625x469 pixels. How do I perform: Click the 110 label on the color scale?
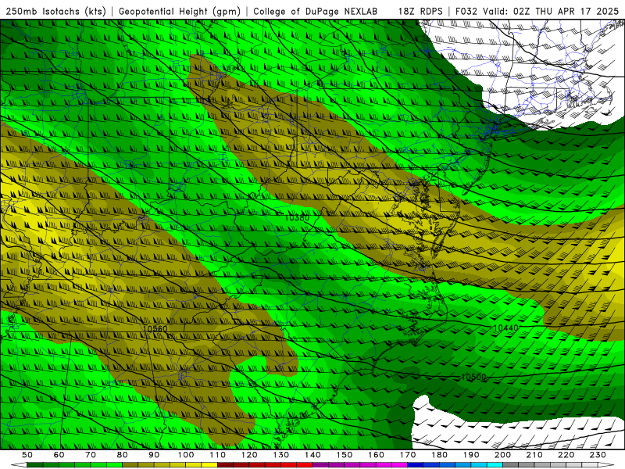tap(217, 455)
